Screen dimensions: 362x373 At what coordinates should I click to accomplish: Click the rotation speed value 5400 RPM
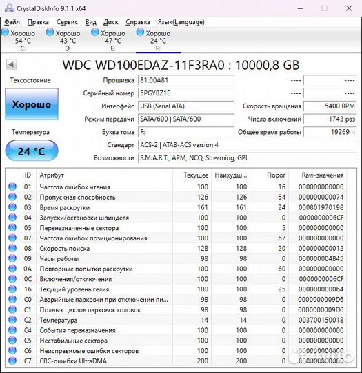[330, 106]
